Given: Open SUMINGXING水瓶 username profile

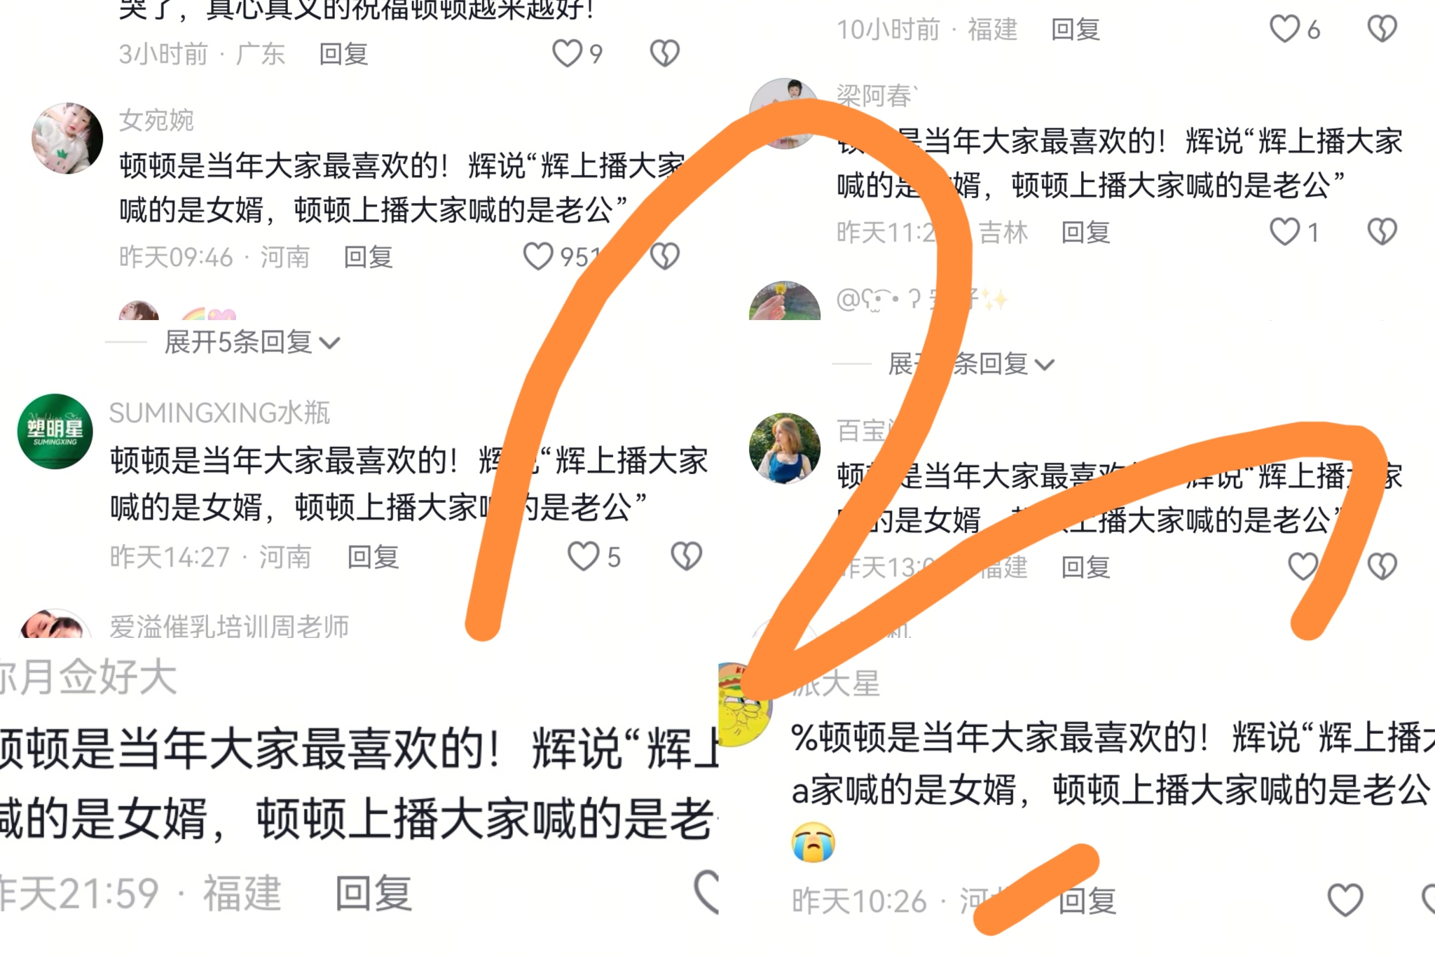Looking at the screenshot, I should tap(219, 413).
